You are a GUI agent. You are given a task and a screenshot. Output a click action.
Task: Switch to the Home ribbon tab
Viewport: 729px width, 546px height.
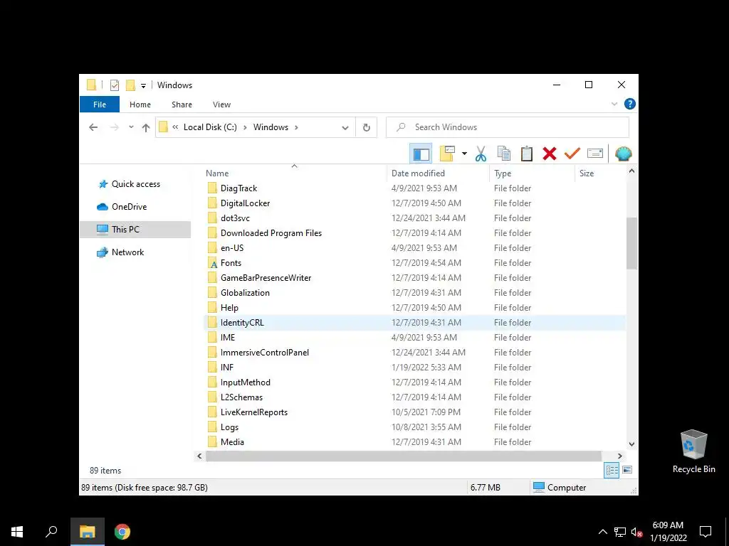[140, 105]
